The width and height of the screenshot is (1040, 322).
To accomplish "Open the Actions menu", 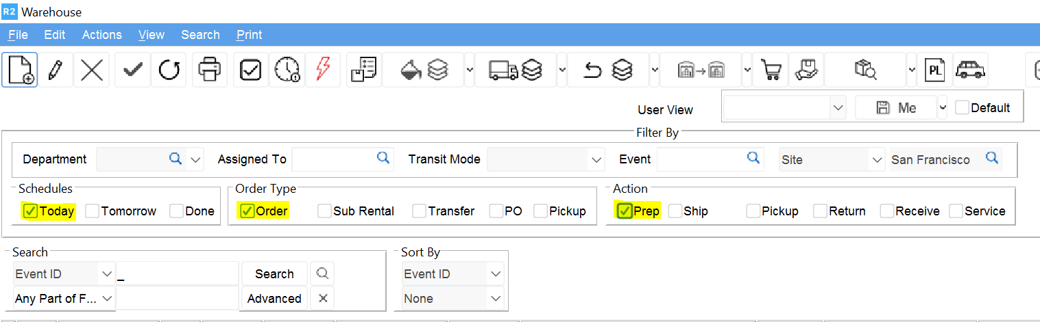I will point(101,35).
